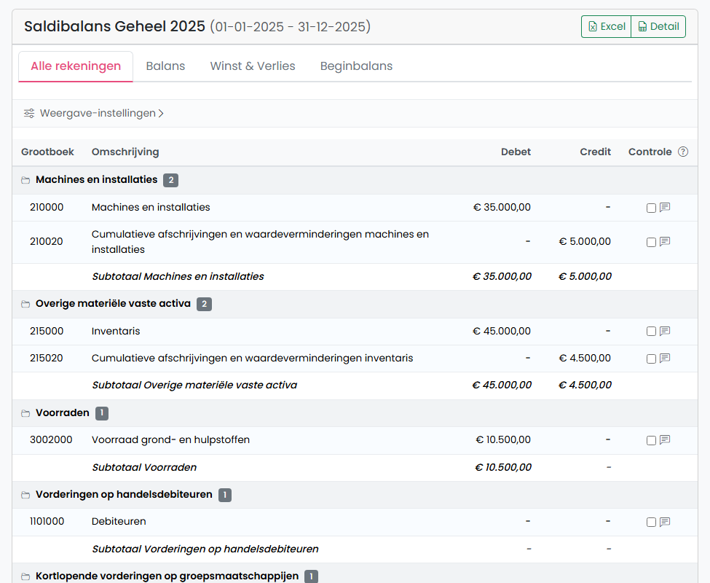The width and height of the screenshot is (710, 583).
Task: Expand Weergave-instellingen via the chevron
Action: coord(161,113)
